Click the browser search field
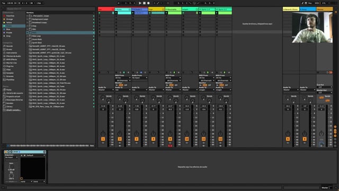339x191 pixels. [x=50, y=8]
